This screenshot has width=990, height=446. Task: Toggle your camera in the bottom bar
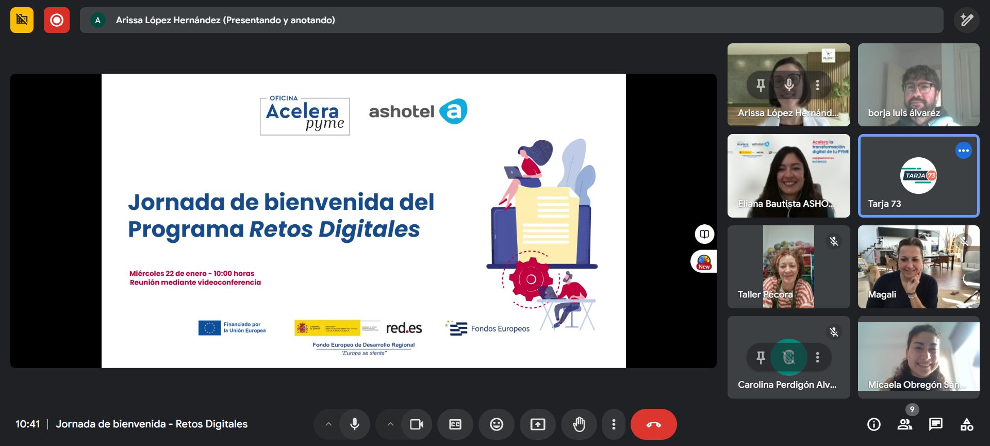click(x=417, y=424)
